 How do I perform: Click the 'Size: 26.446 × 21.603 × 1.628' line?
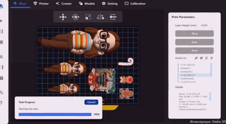coord(193,97)
